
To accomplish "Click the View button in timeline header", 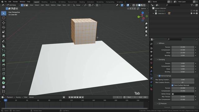I will 25,97.
